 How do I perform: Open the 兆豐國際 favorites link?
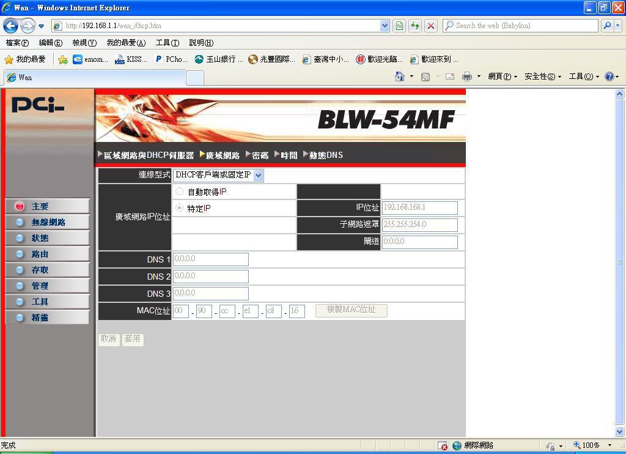click(272, 59)
